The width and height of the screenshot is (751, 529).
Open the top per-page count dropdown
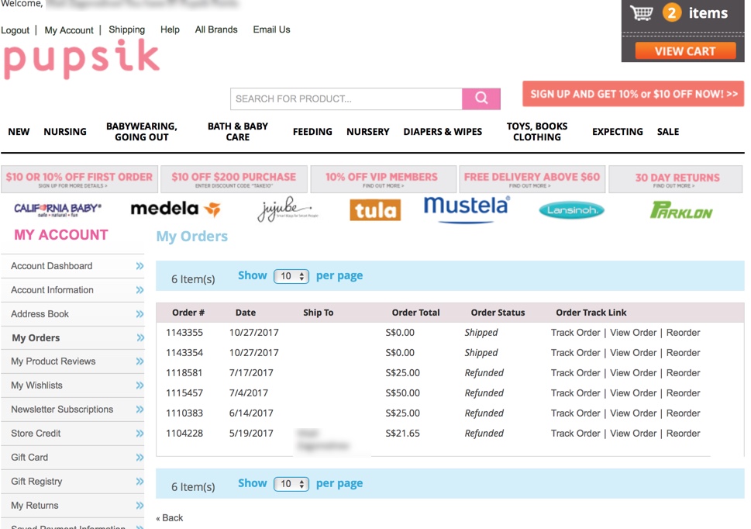point(291,276)
